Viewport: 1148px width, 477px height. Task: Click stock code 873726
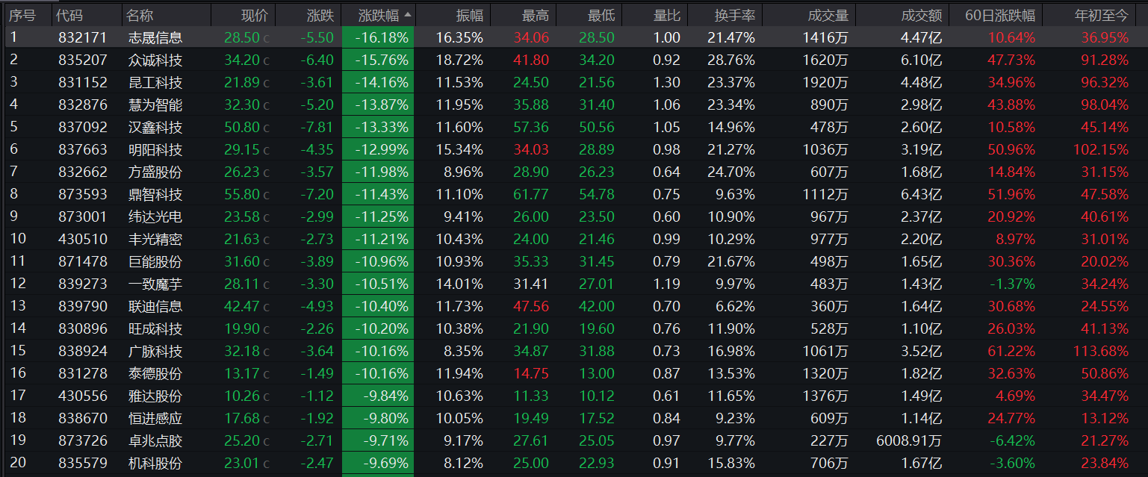[x=83, y=440]
